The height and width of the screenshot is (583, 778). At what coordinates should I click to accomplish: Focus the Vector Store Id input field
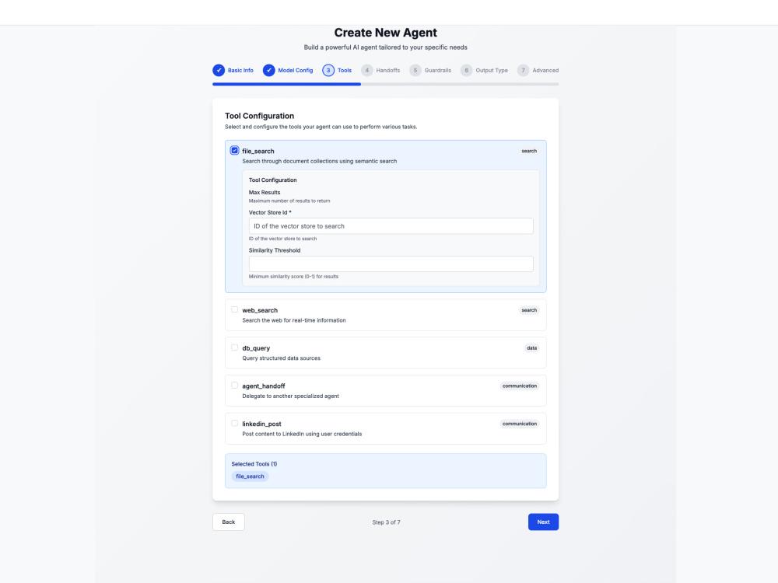(x=391, y=226)
